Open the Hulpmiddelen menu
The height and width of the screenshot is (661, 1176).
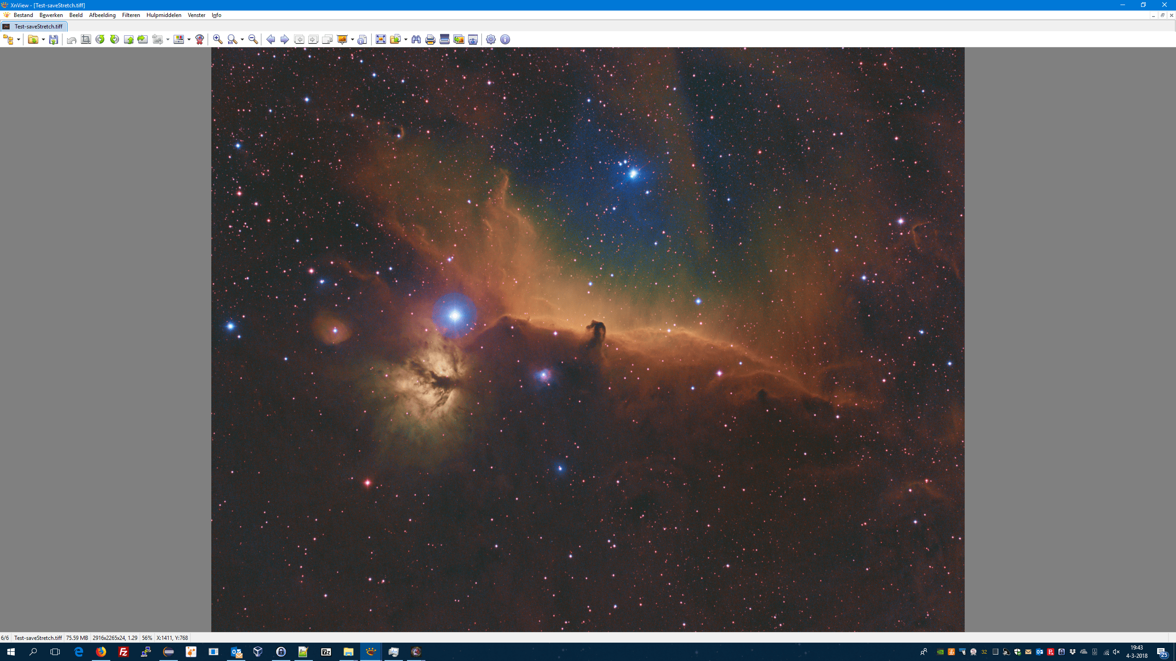(164, 15)
